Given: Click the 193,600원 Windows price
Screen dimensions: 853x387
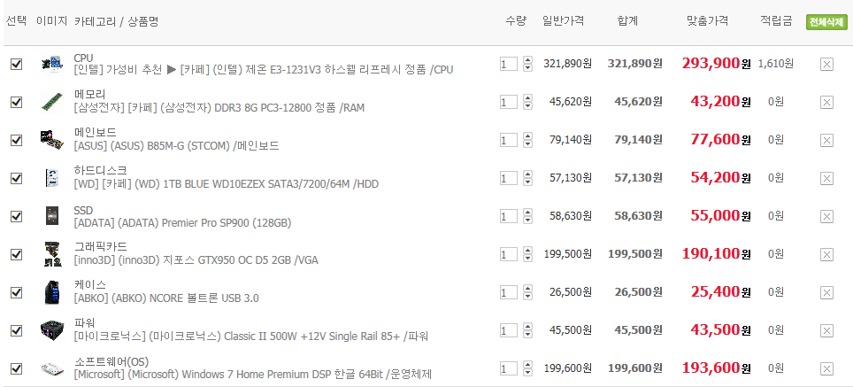Looking at the screenshot, I should point(716,368).
